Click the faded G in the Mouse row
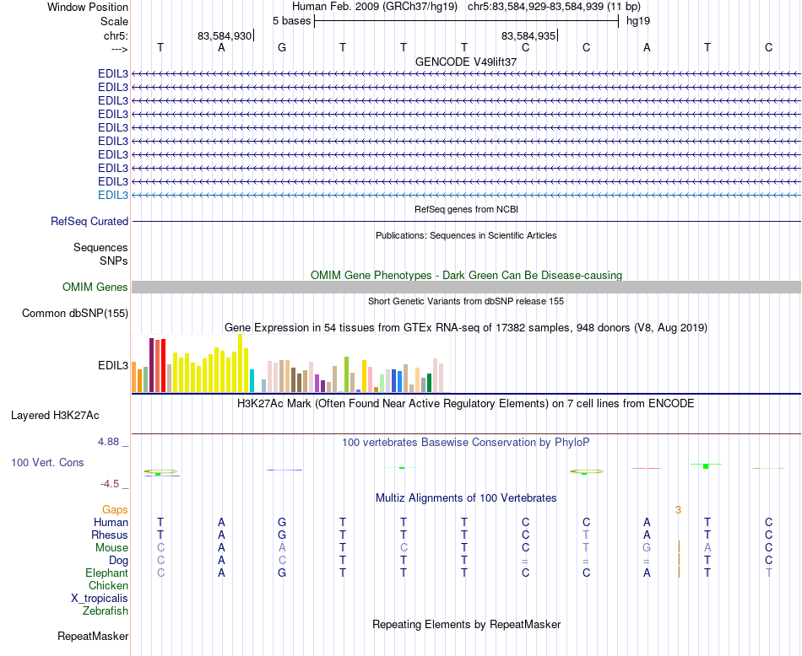This screenshot has width=802, height=656. [x=647, y=548]
